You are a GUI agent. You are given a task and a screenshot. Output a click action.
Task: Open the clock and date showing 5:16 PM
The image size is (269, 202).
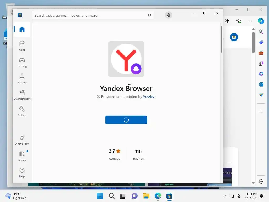pyautogui.click(x=251, y=196)
